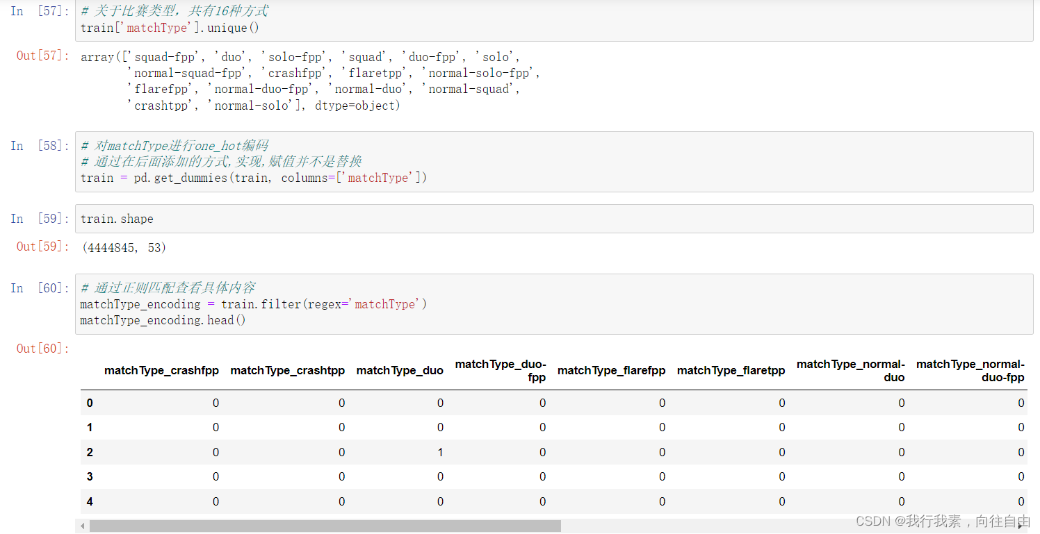Image resolution: width=1040 pixels, height=534 pixels.
Task: Click row index 4 in the table
Action: tap(90, 502)
